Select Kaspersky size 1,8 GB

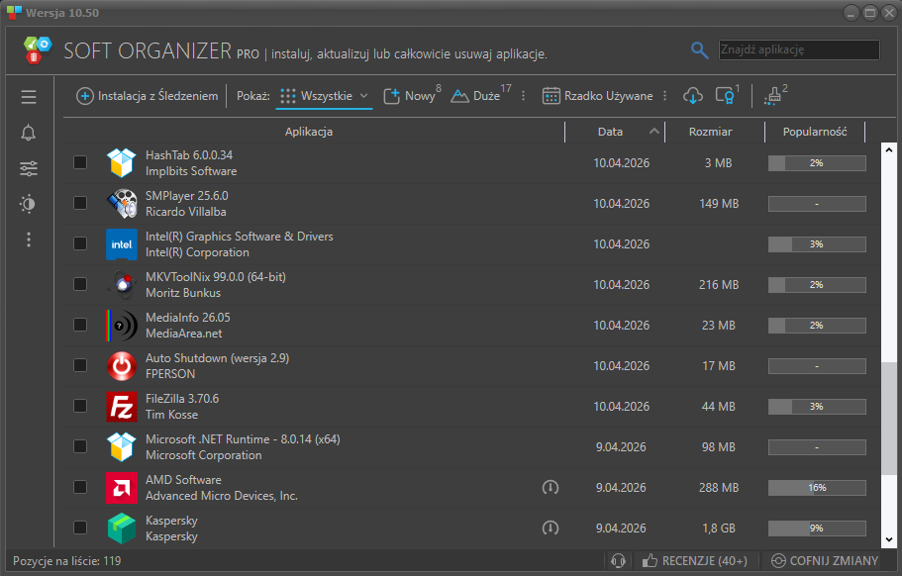pos(719,528)
